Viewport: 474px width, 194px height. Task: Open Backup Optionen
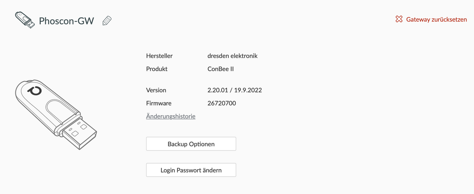tap(191, 144)
